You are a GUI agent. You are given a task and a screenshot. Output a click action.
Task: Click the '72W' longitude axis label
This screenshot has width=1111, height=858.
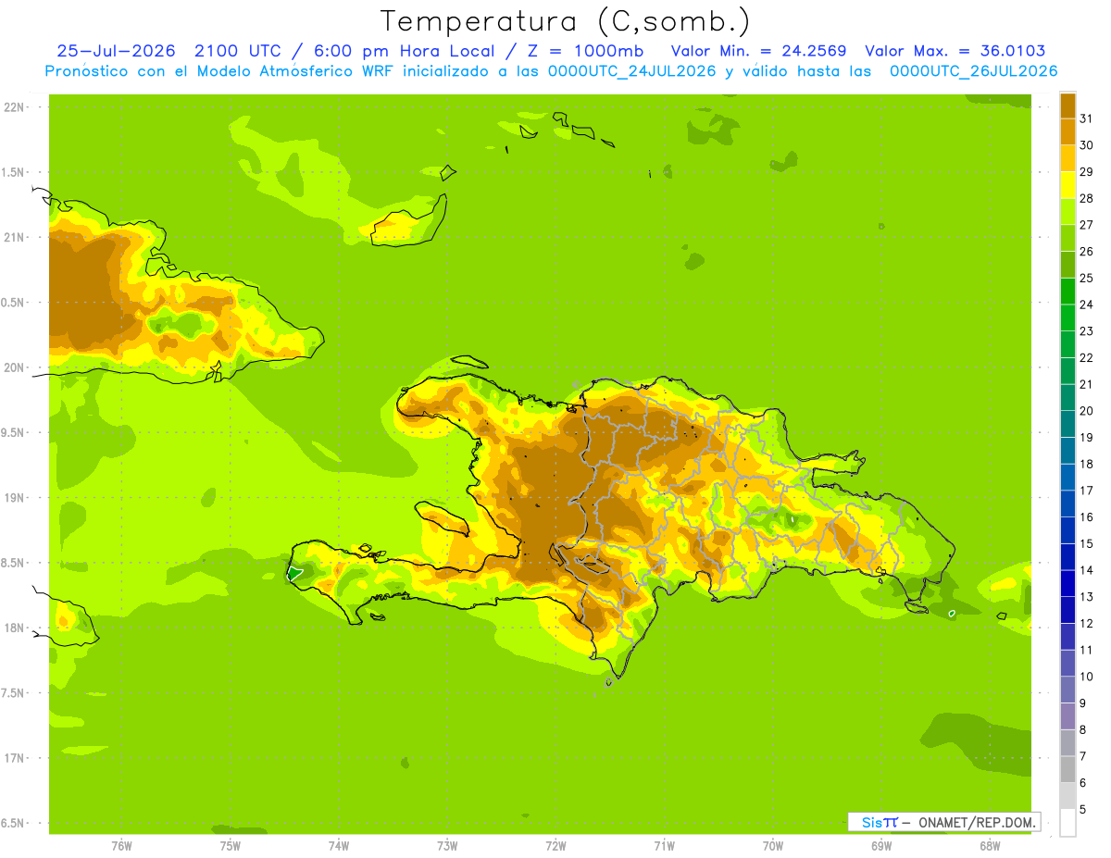point(555,846)
